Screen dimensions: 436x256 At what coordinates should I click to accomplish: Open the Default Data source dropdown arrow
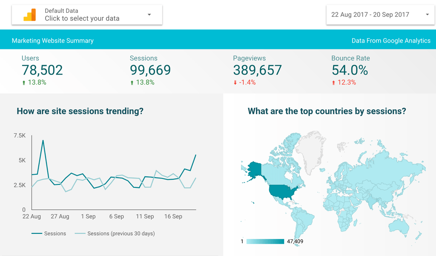[149, 14]
